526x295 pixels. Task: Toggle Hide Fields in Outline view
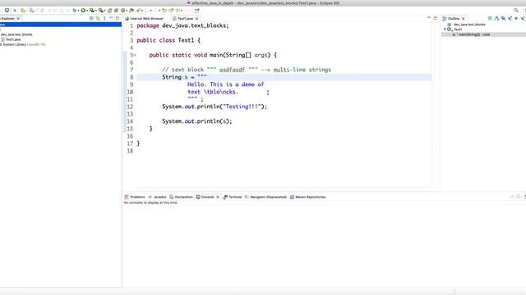pos(503,18)
